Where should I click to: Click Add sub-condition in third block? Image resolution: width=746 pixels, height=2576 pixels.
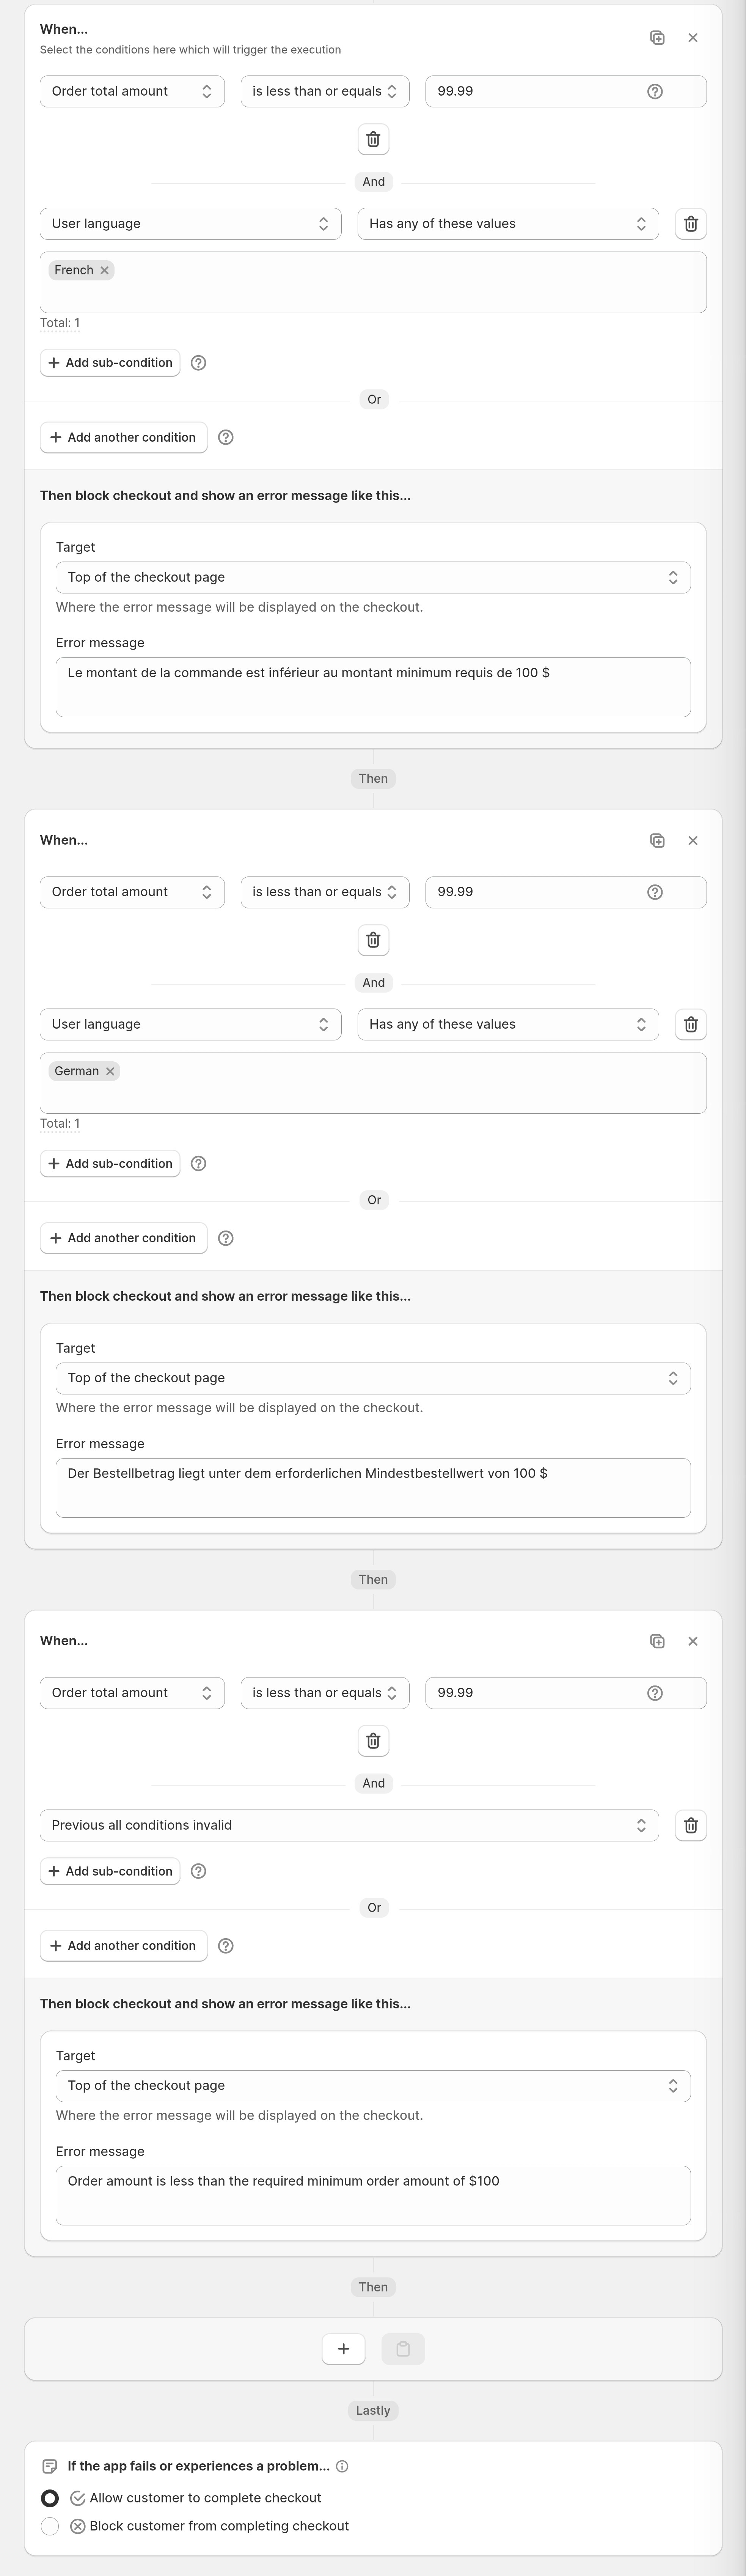tap(110, 1871)
